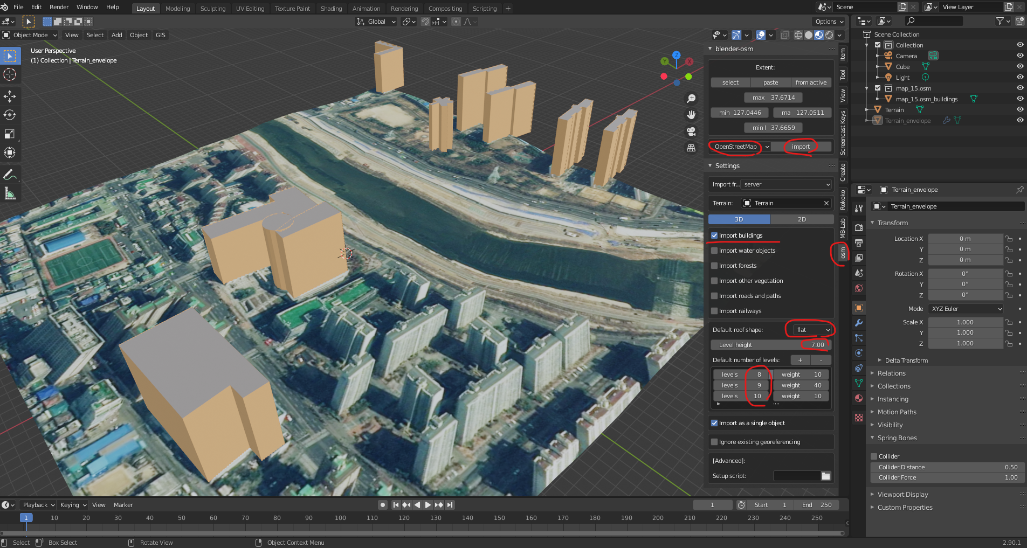Toggle camera view icon in viewport
Image resolution: width=1027 pixels, height=548 pixels.
691,131
